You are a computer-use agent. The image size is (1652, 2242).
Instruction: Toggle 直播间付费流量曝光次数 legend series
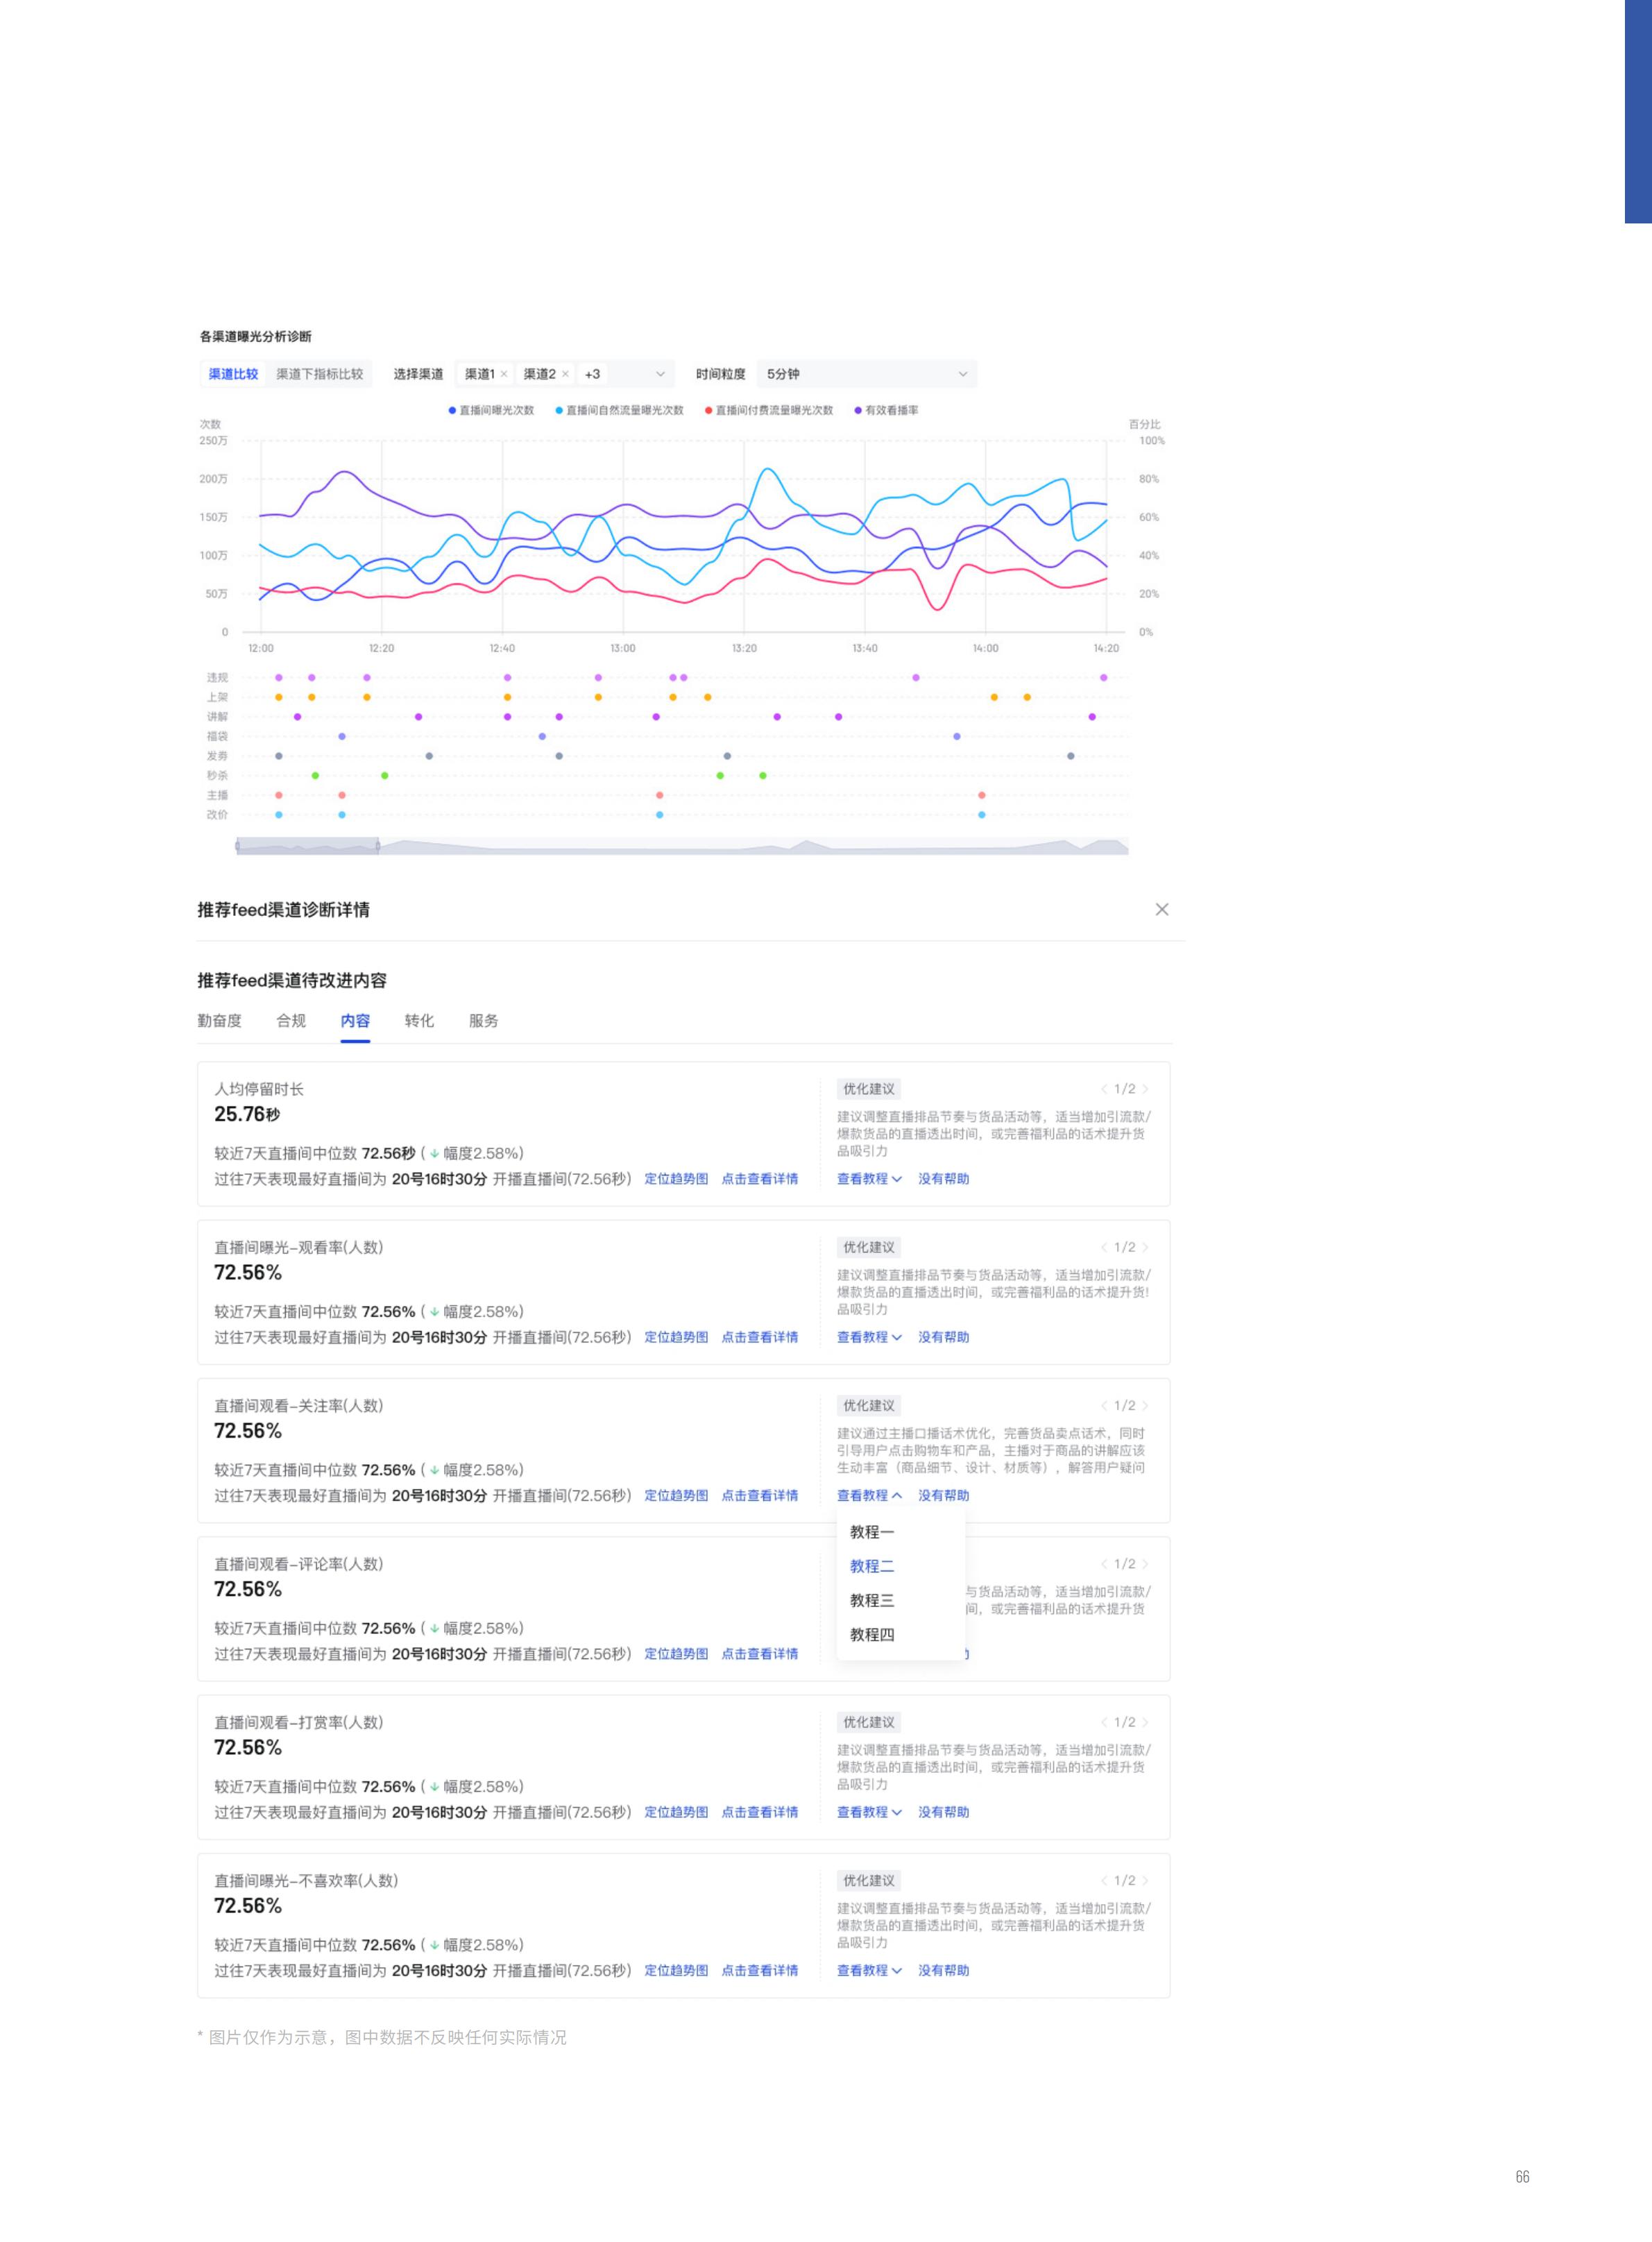pyautogui.click(x=769, y=410)
